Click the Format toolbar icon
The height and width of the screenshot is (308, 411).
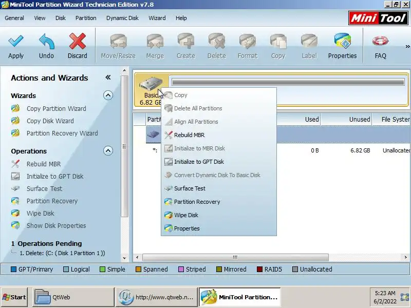pyautogui.click(x=248, y=42)
